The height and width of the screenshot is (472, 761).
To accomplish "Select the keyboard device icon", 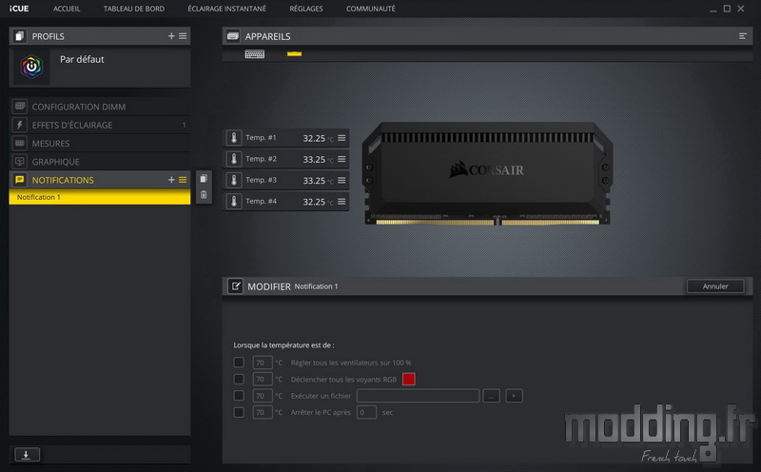I will (x=254, y=54).
